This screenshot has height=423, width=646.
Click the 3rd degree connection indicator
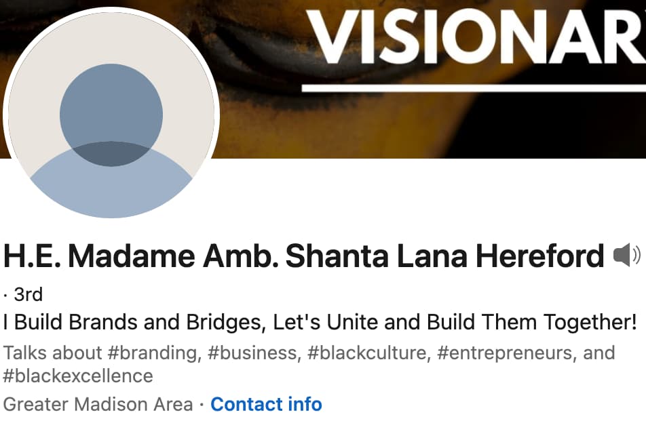tap(28, 294)
